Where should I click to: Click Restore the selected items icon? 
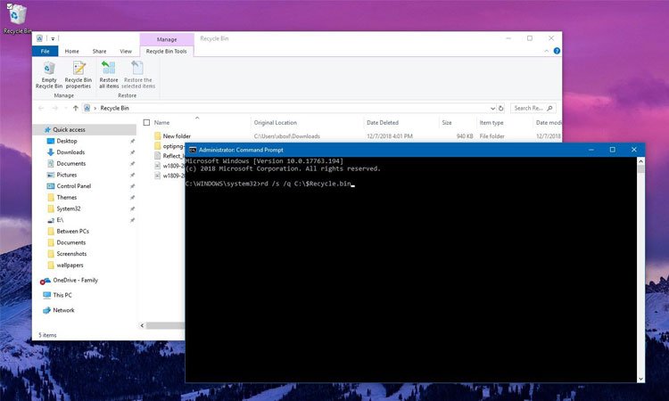[x=136, y=70]
